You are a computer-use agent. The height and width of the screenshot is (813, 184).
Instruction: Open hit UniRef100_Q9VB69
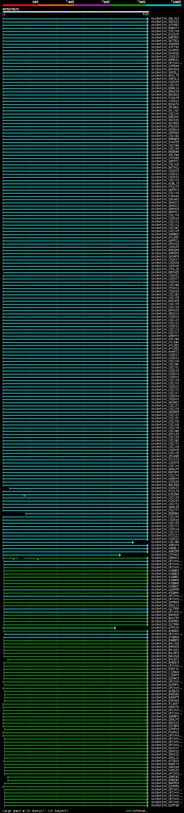pos(165,602)
